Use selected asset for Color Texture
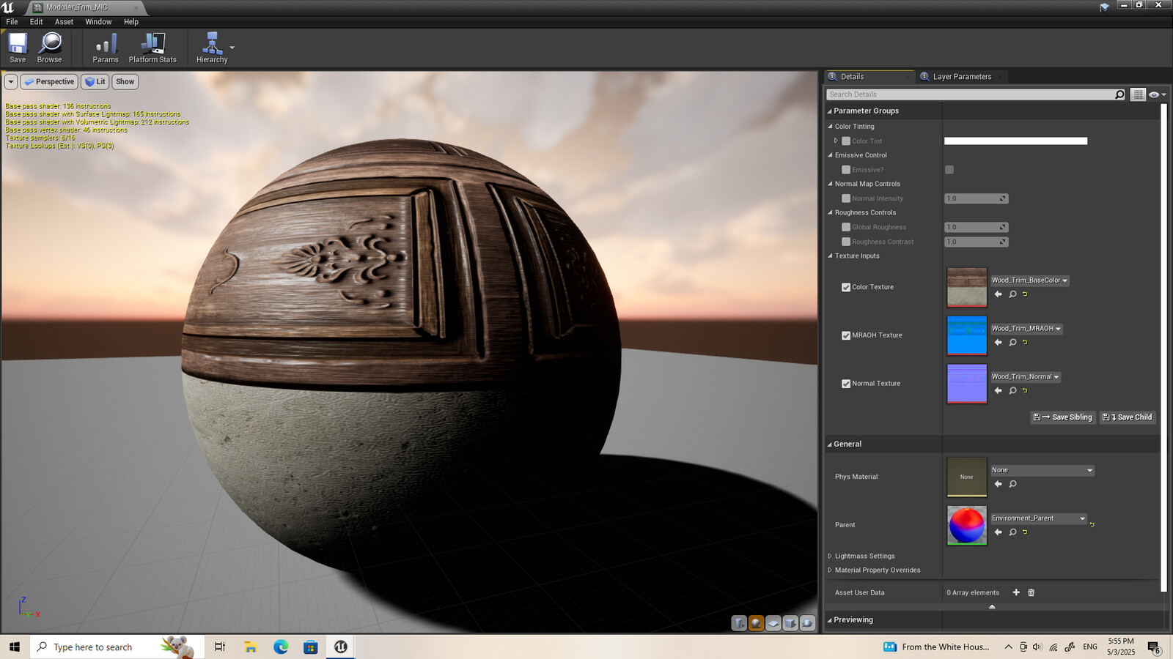Image resolution: width=1173 pixels, height=659 pixels. coord(998,294)
